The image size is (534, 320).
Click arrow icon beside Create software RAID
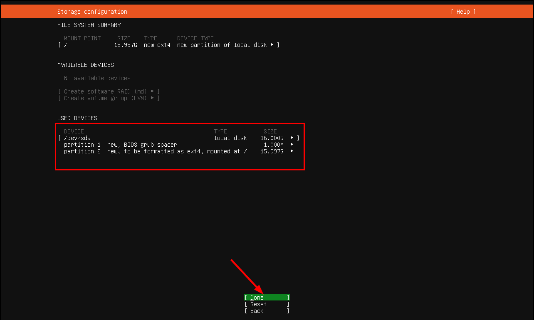point(153,91)
